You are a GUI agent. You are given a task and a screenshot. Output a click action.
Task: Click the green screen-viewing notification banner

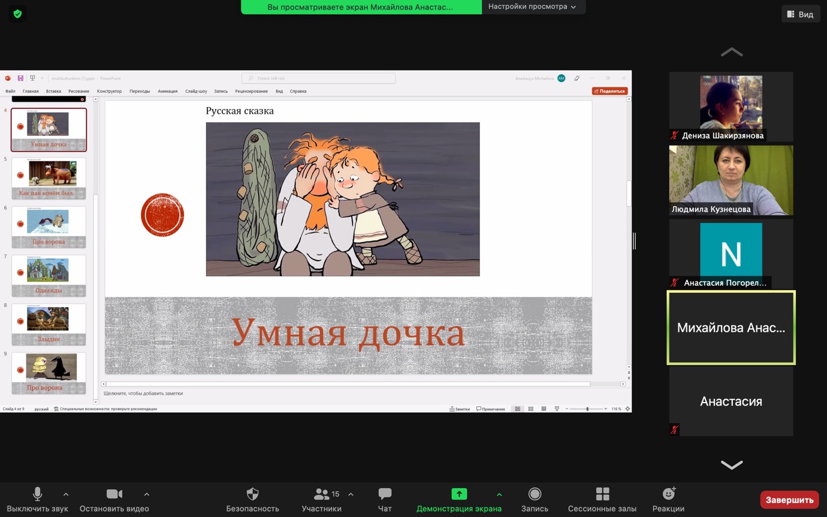click(361, 7)
